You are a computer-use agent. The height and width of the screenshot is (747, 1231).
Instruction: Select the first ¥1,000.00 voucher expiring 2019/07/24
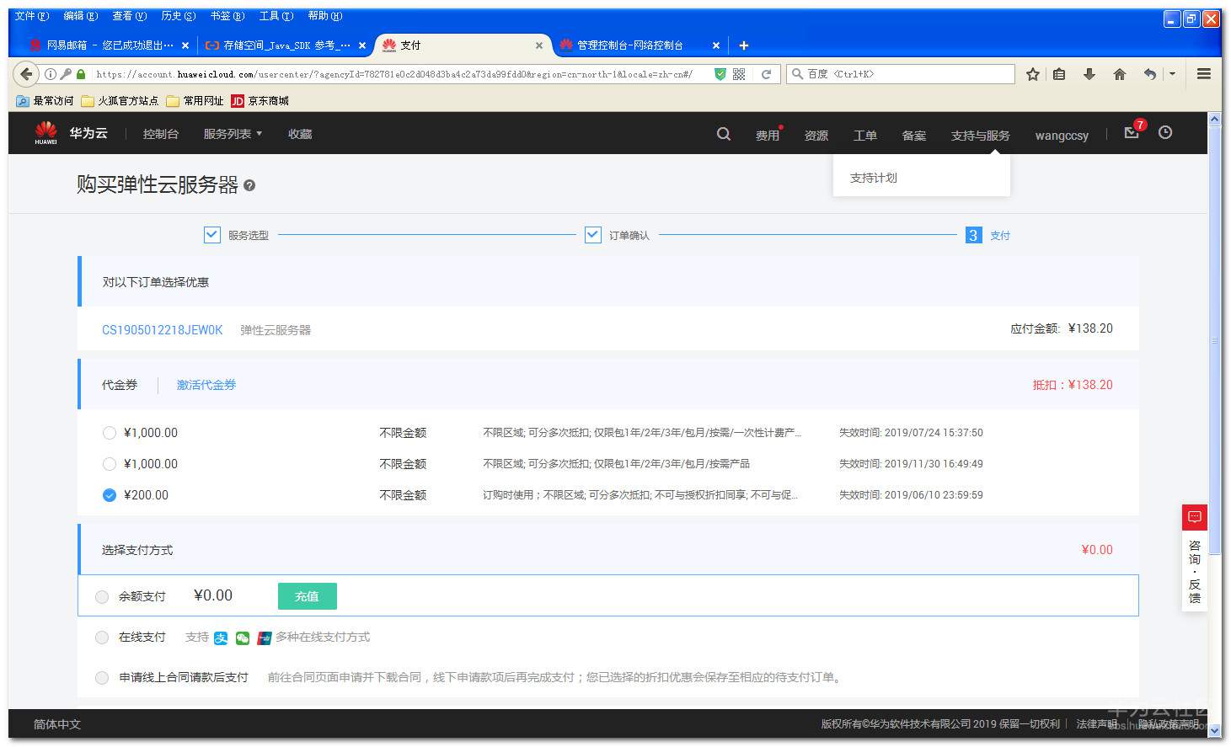(110, 433)
